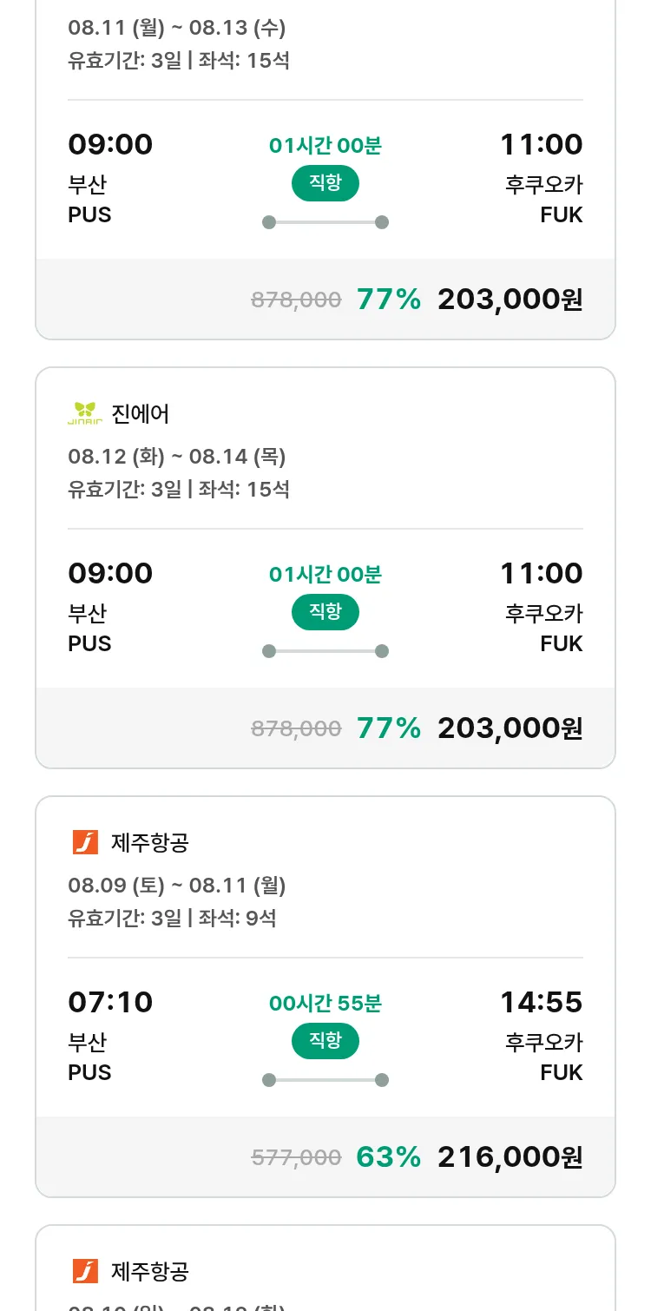Screen dimensions: 651x1311
Task: Tap the 63% discount label
Action: [x=388, y=1156]
